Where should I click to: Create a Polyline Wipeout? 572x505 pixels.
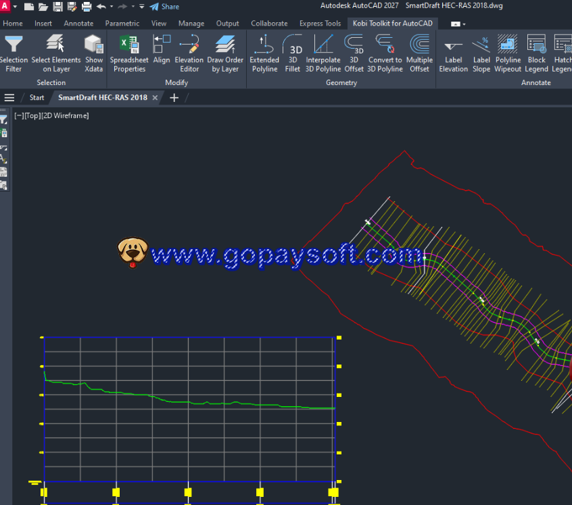(x=508, y=53)
